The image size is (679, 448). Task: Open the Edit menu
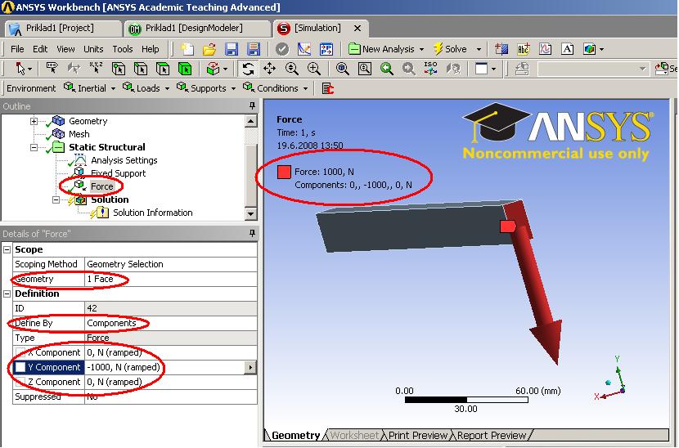tap(40, 49)
